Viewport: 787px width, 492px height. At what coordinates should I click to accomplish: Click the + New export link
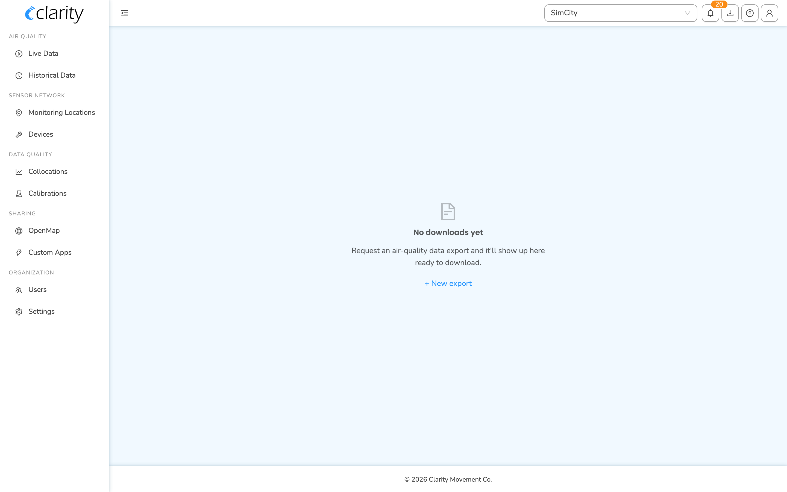(x=448, y=283)
